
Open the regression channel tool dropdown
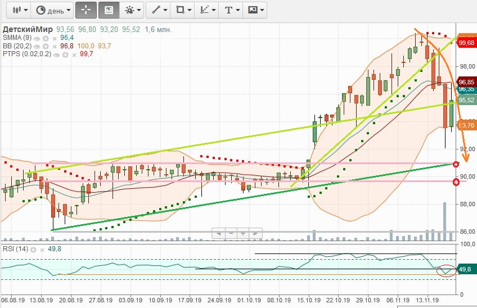pyautogui.click(x=207, y=10)
